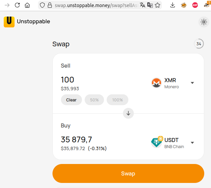Click the USDT Tether coin icon
This screenshot has height=188, width=211.
157,143
